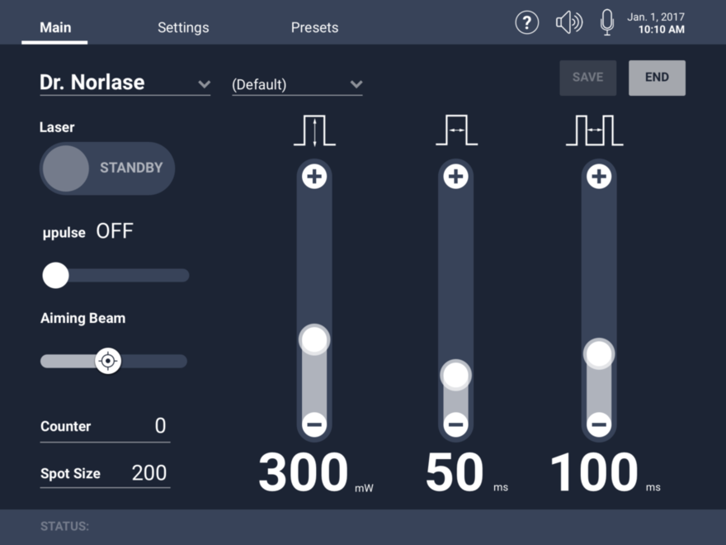Toggle the µpulse OFF slider knob
726x545 pixels.
point(56,275)
